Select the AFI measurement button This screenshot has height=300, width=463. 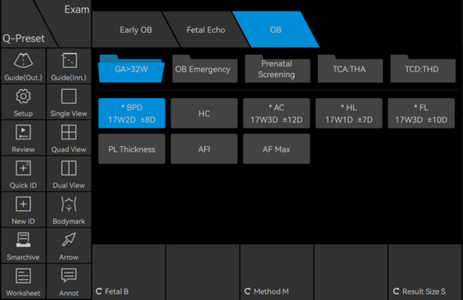click(204, 149)
